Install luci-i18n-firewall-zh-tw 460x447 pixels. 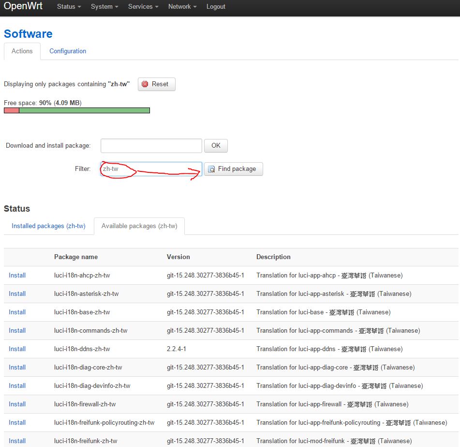point(17,404)
